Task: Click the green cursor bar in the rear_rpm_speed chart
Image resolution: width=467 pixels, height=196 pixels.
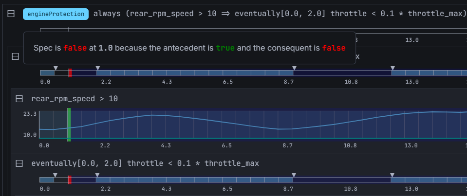Action: (69, 125)
